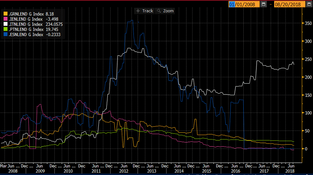Open the start date calendar picker icon
The height and width of the screenshot is (175, 313).
point(263,4)
